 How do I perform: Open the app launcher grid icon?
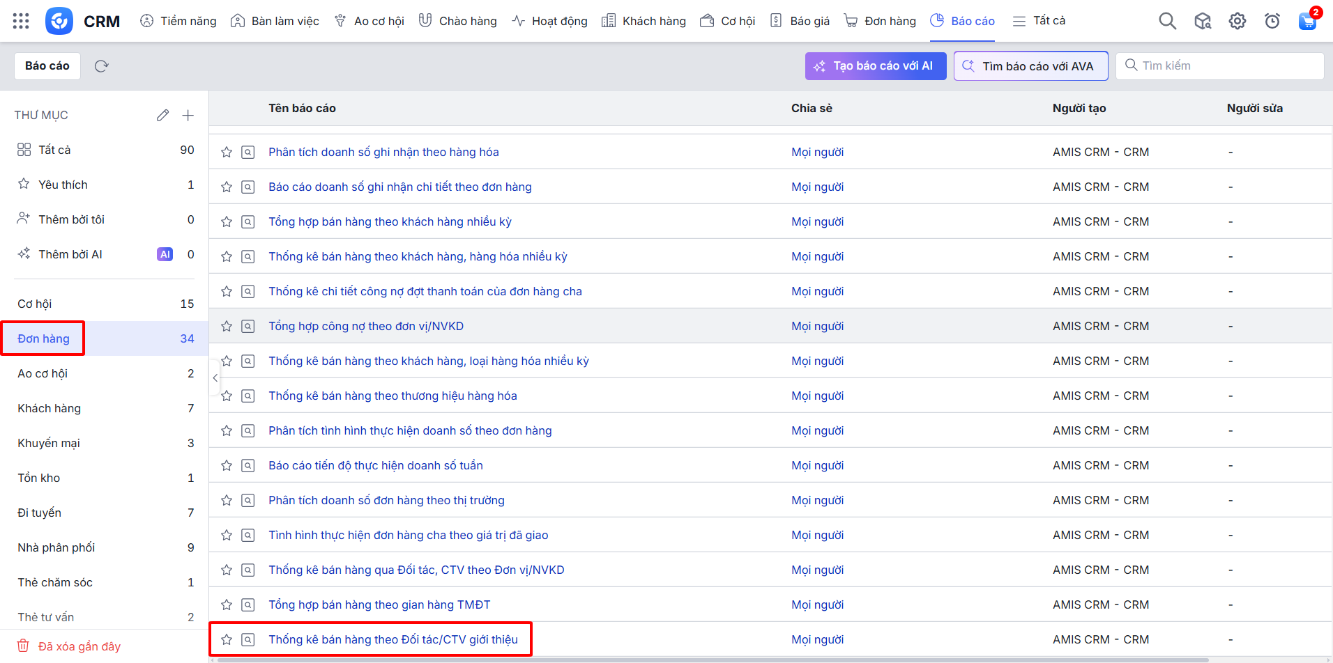(21, 21)
